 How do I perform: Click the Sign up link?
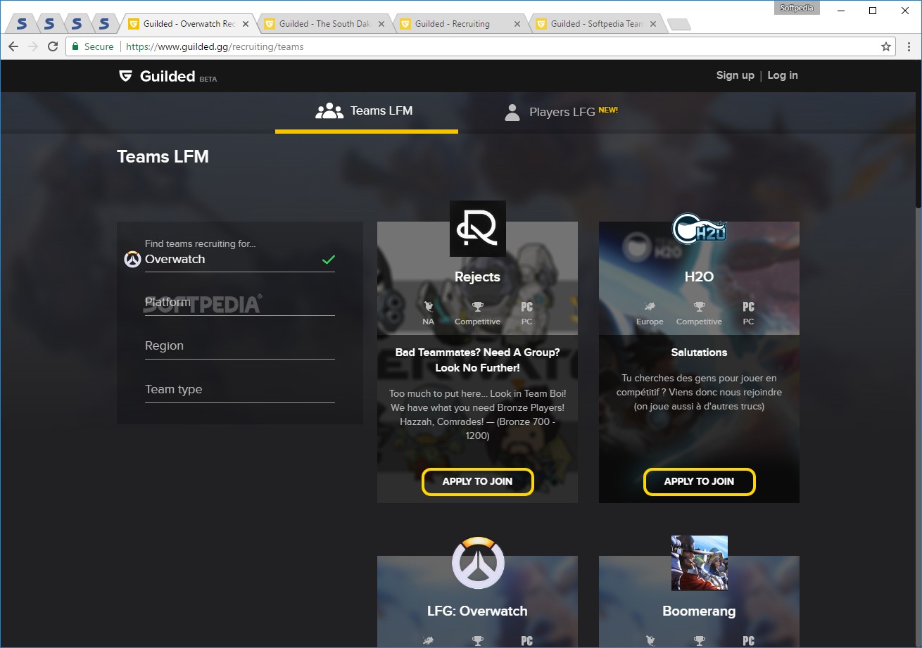click(735, 75)
